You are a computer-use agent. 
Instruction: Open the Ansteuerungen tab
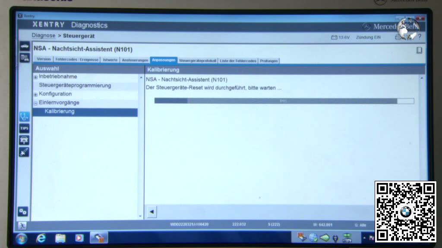(x=135, y=60)
